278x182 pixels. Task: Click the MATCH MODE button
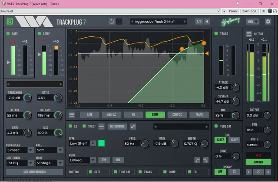coord(117,127)
